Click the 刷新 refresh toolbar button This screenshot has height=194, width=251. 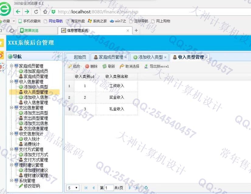[109, 66]
